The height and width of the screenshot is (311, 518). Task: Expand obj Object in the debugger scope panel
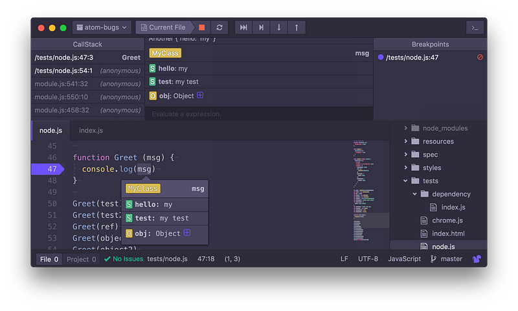pyautogui.click(x=200, y=95)
